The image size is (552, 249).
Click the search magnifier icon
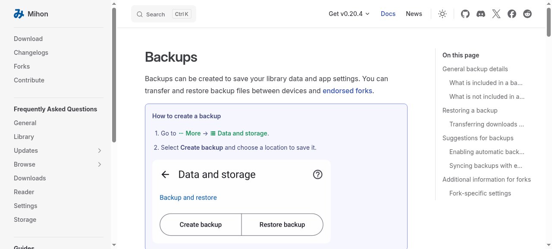click(140, 14)
